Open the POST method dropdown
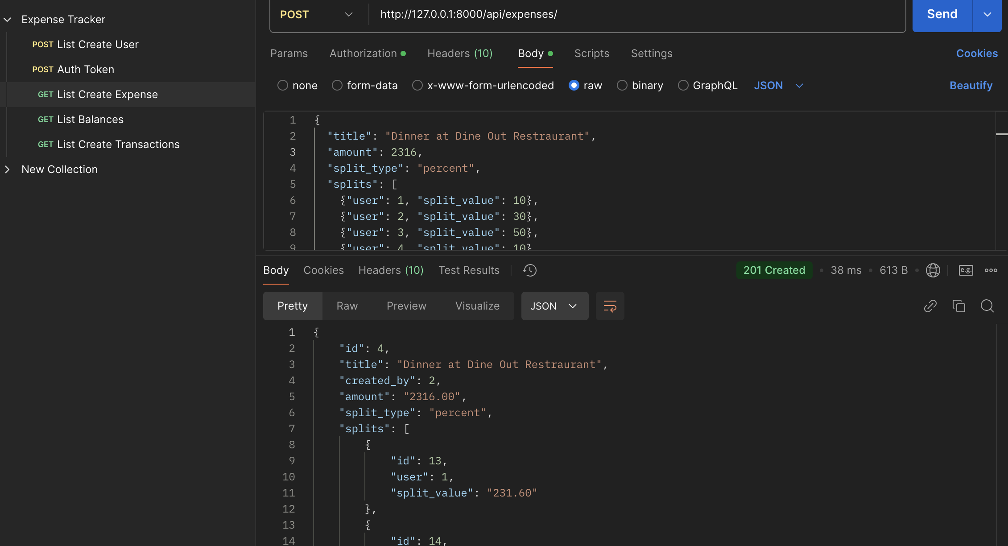Screen dimensions: 1008x546 [317, 14]
